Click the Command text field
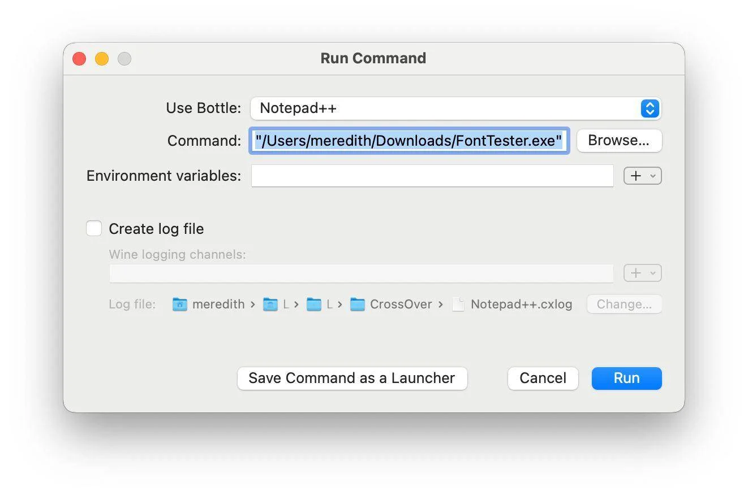Viewport: 748px width, 496px height. [409, 141]
